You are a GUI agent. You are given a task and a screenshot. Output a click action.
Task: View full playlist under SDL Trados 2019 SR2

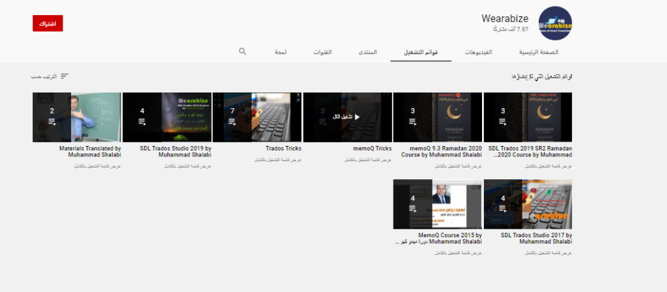point(548,166)
